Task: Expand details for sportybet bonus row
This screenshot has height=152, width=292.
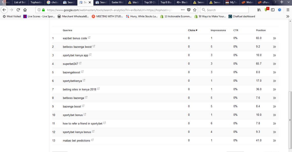Action: [275, 115]
